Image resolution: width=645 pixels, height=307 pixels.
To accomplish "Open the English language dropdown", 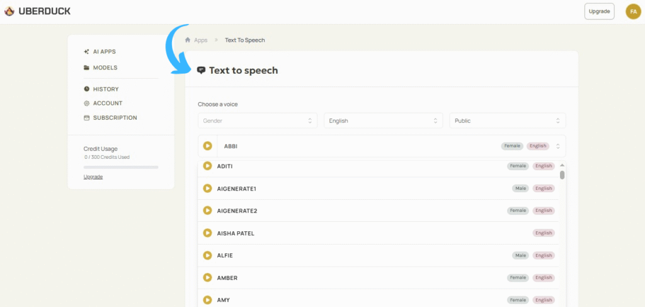I will 384,120.
